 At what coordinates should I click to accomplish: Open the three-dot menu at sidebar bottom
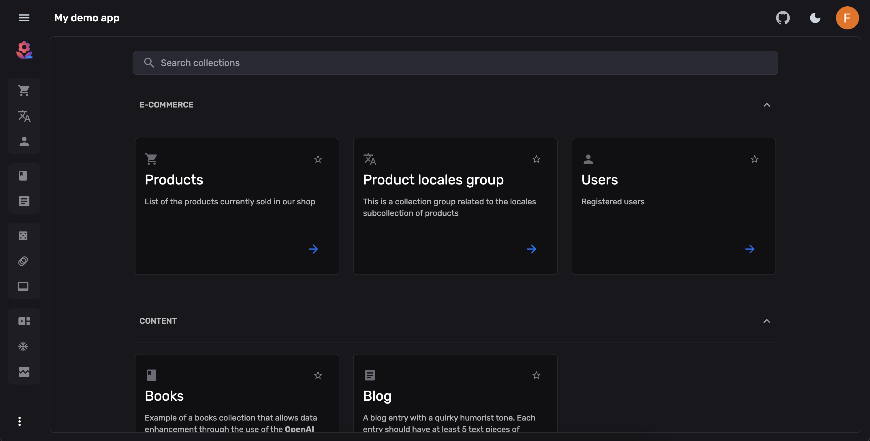[20, 421]
